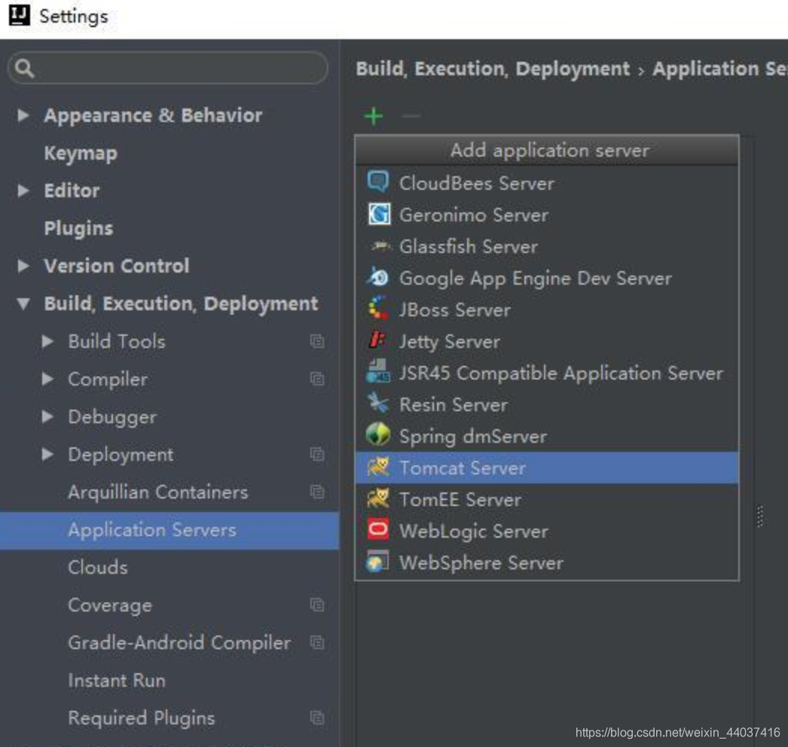Click the Spring dmServer green icon
This screenshot has height=747, width=788.
point(378,435)
